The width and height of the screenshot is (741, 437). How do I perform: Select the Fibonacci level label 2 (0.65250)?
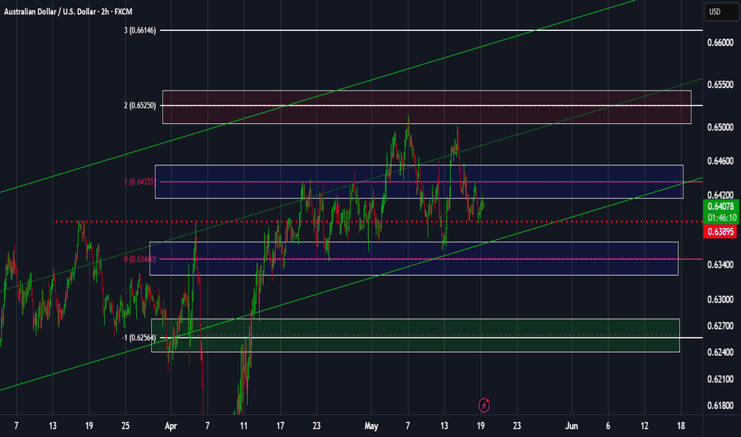point(140,106)
